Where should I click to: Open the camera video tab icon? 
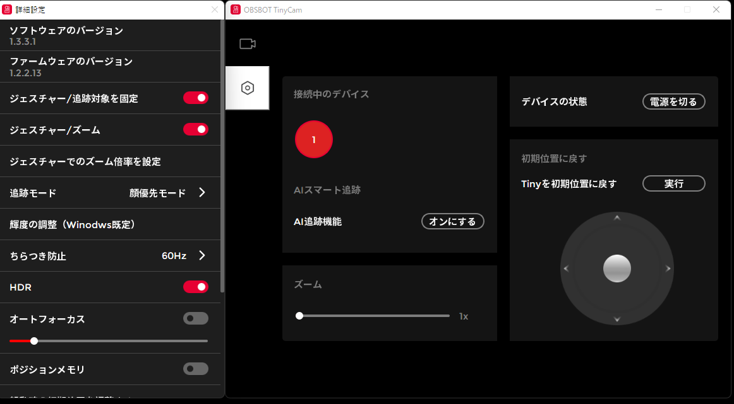click(247, 44)
